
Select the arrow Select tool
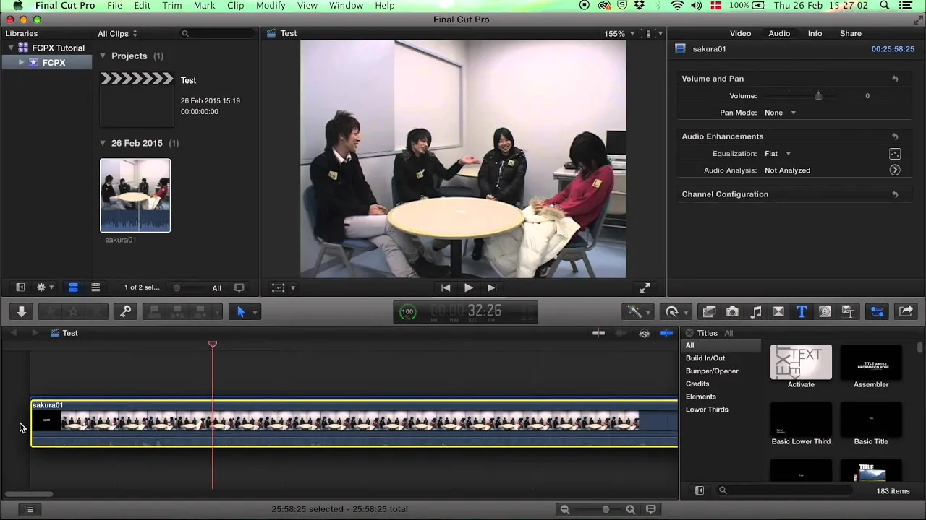point(241,311)
